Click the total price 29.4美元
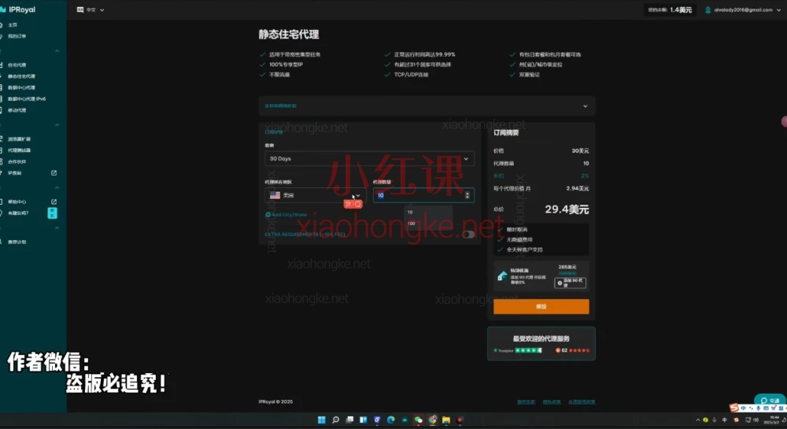 click(567, 209)
